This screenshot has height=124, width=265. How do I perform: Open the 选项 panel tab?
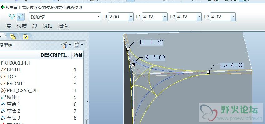click(48, 26)
